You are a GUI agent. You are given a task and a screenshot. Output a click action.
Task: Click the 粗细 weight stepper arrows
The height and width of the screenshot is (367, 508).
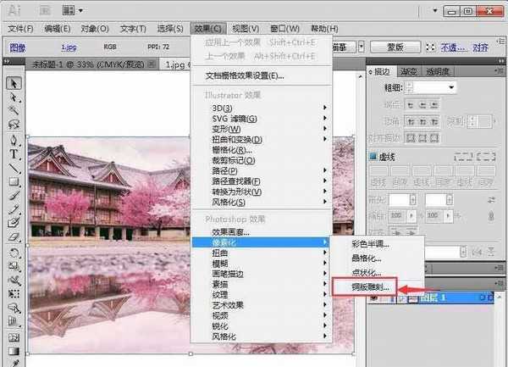pyautogui.click(x=410, y=87)
